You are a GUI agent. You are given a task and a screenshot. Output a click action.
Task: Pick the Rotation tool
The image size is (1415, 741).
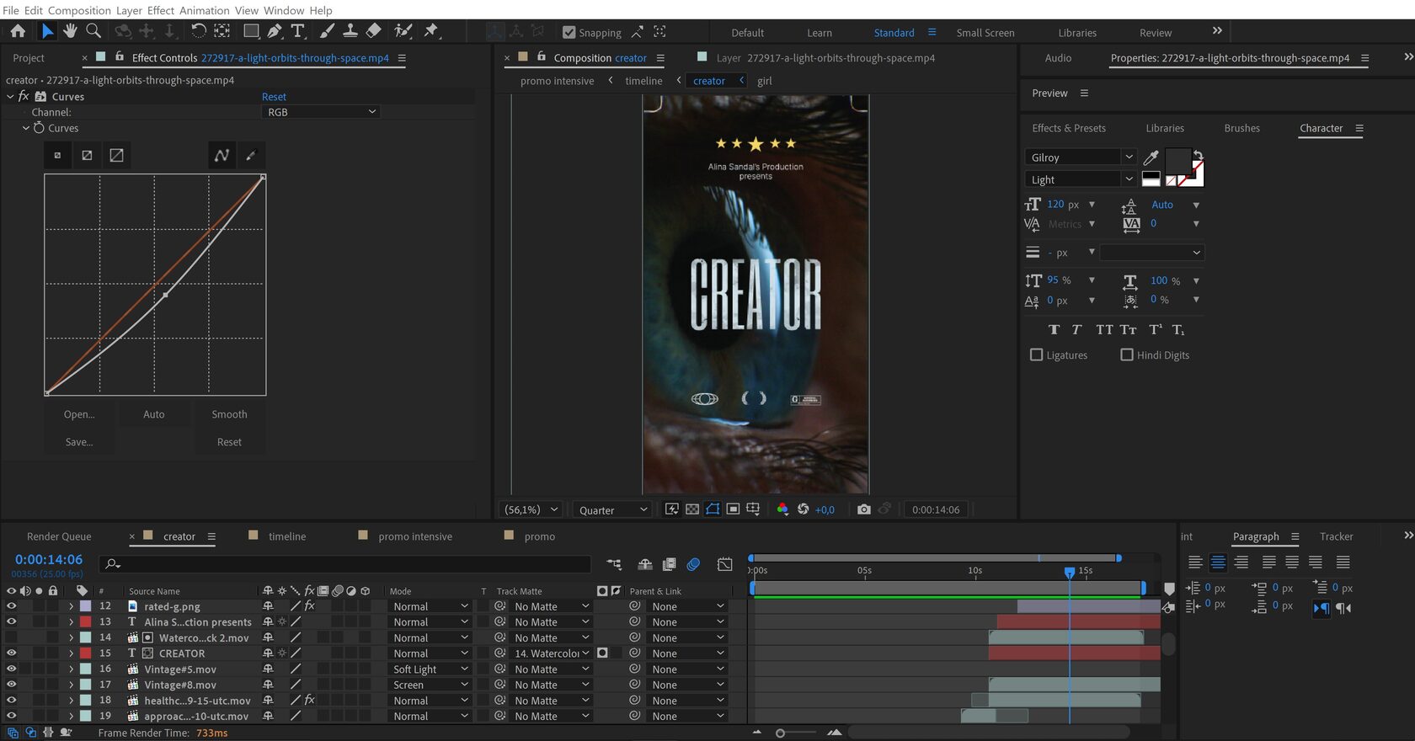tap(198, 31)
